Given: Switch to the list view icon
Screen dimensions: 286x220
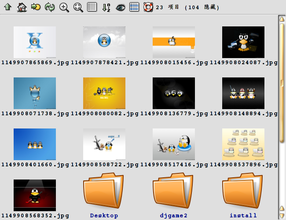Looking at the screenshot, I should (x=92, y=7).
